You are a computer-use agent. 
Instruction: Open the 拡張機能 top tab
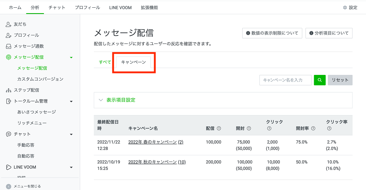click(149, 8)
